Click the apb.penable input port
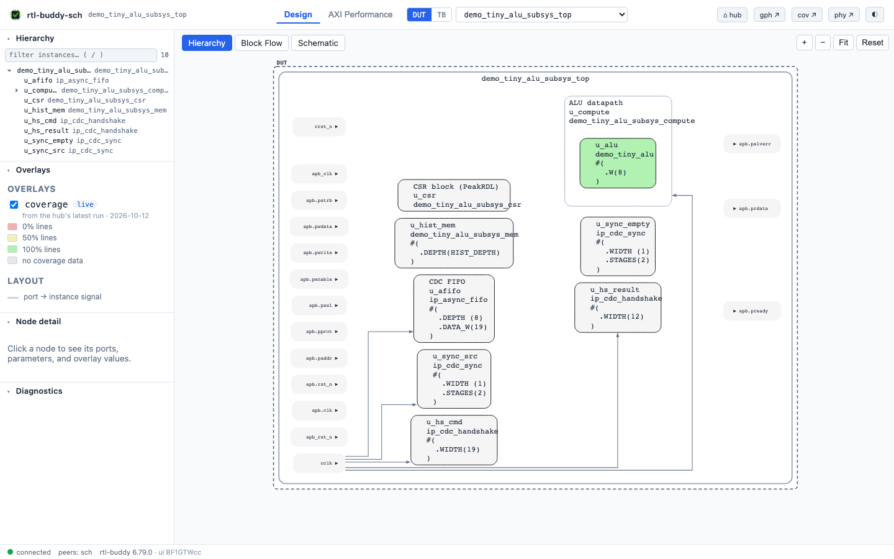 [319, 279]
